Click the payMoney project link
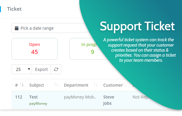Screen dimensions: 182x116 pos(38,104)
